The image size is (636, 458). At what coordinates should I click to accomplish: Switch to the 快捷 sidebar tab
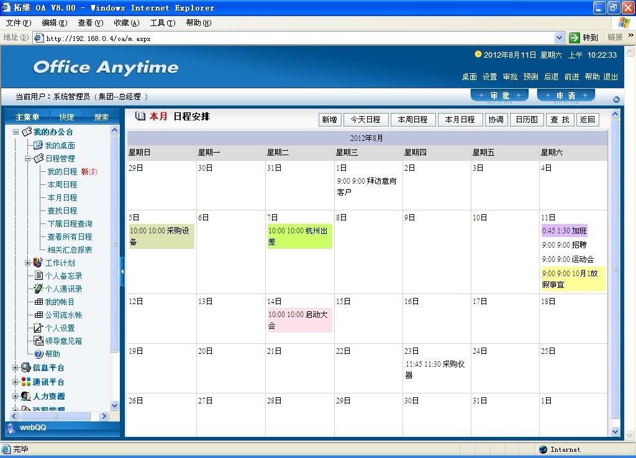coord(66,117)
